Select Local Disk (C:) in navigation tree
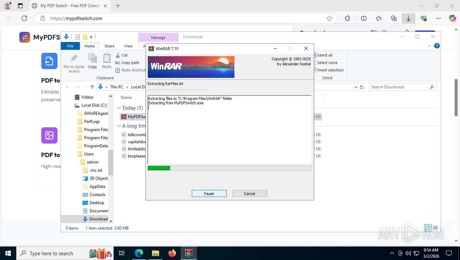This screenshot has height=260, width=460. point(94,105)
